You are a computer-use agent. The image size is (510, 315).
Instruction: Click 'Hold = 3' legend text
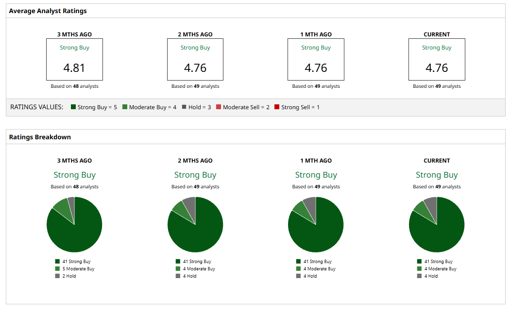point(200,107)
